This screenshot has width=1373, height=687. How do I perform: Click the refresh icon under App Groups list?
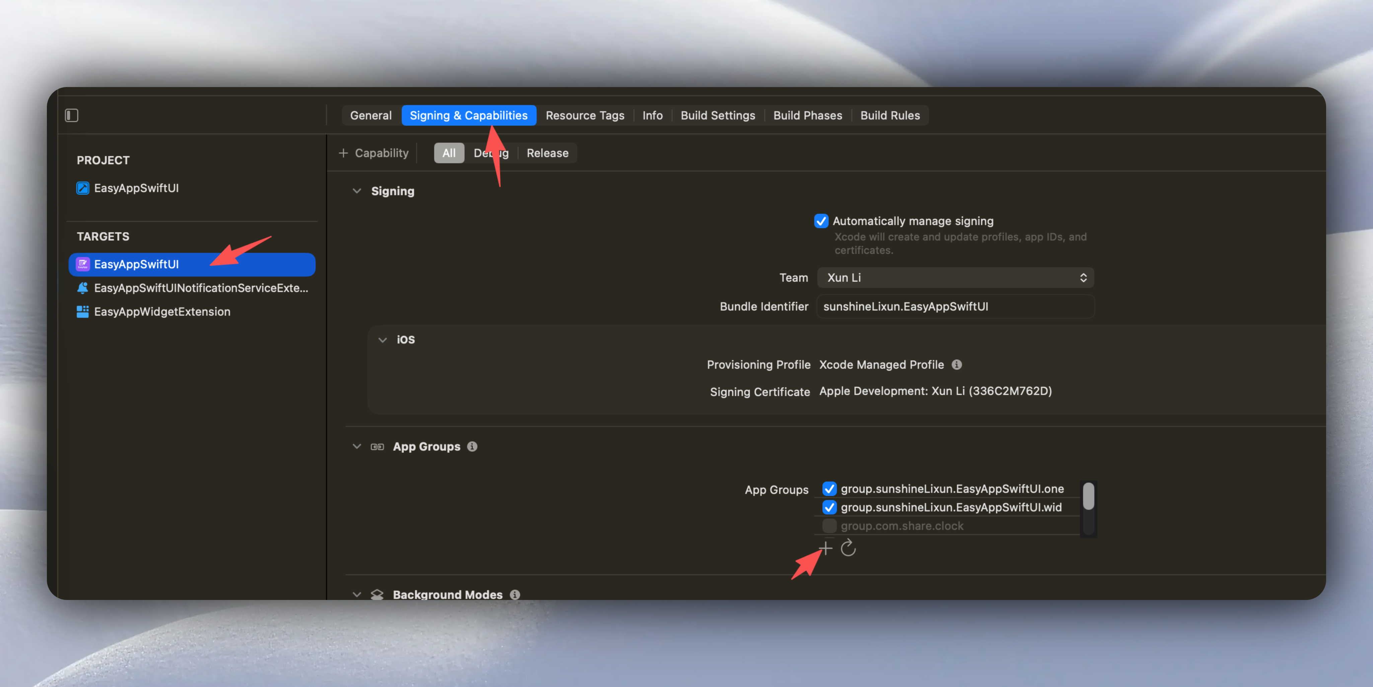click(x=848, y=548)
